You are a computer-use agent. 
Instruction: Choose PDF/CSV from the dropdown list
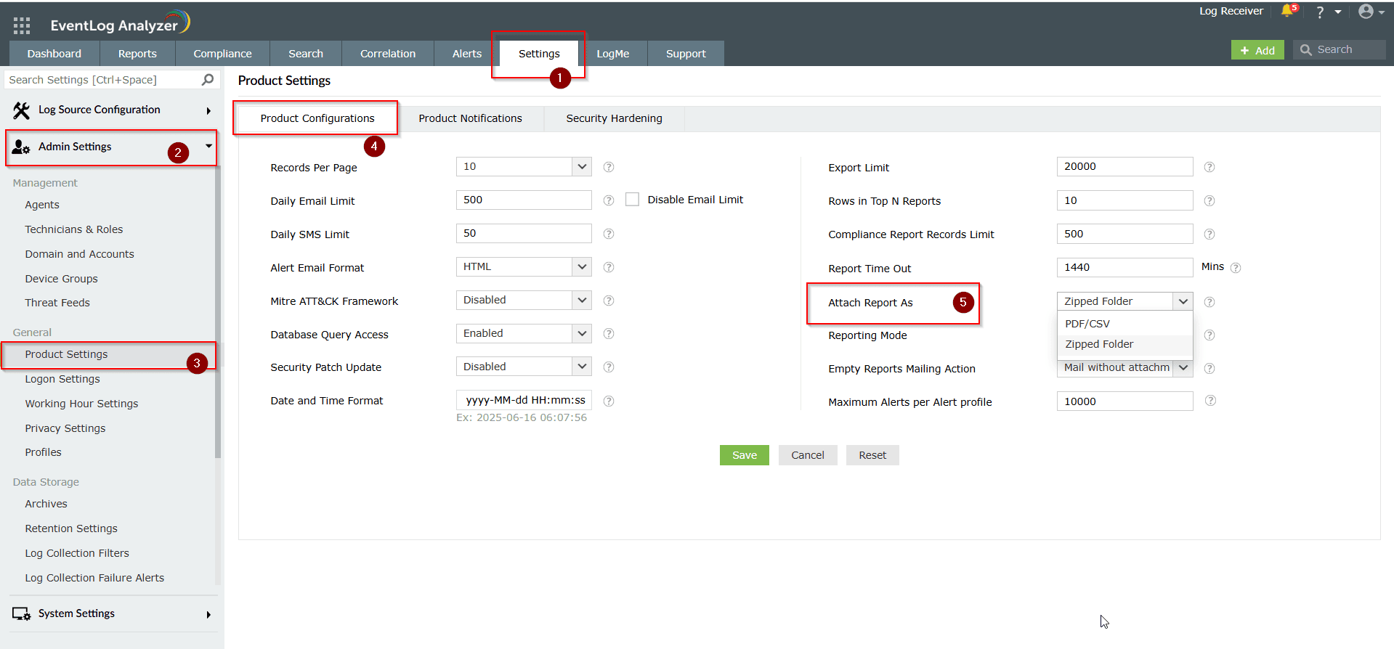coord(1124,324)
